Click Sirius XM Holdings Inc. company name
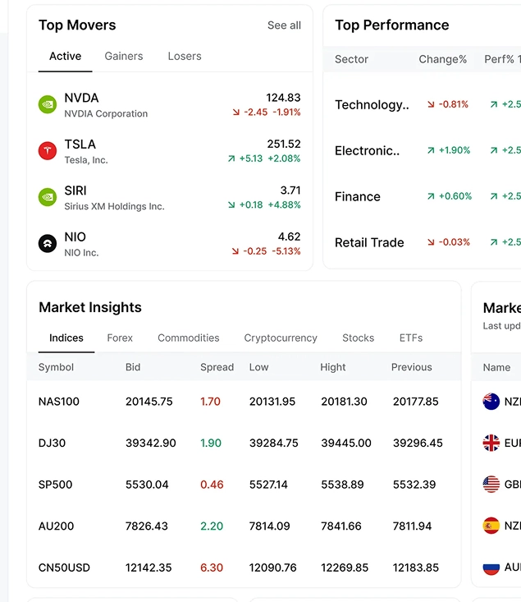 coord(114,207)
